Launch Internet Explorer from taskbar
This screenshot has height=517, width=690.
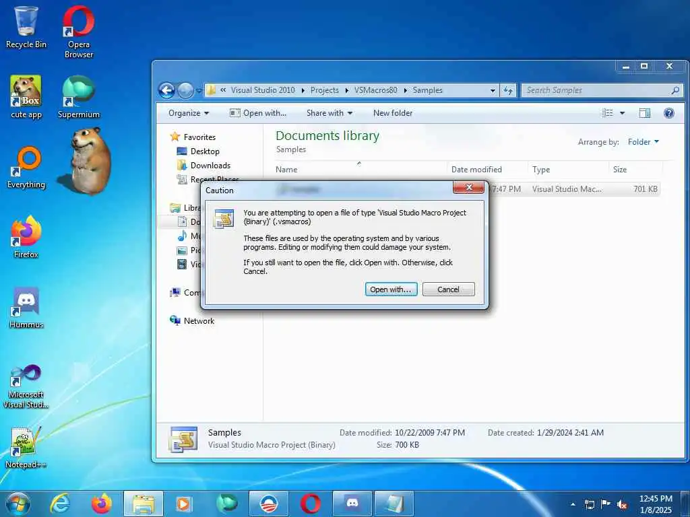[x=60, y=504]
